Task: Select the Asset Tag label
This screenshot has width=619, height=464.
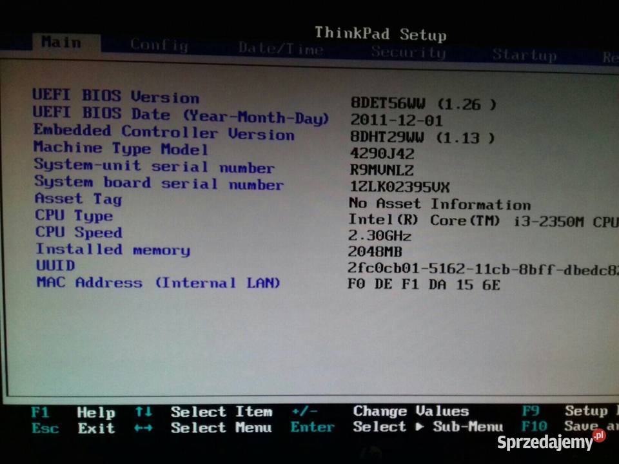Action: 78,199
